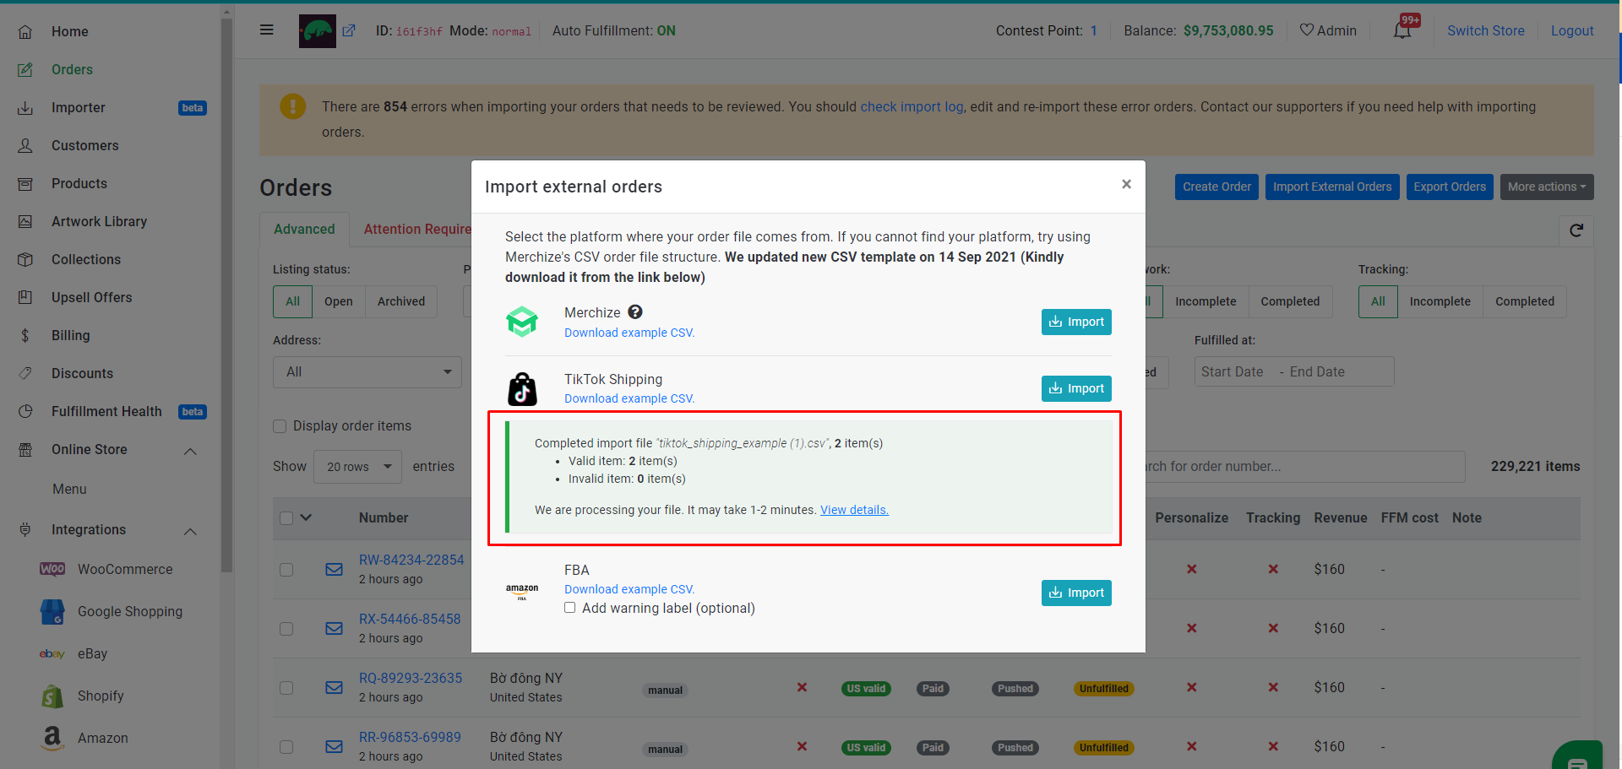Viewport: 1622px width, 769px height.
Task: Download FBA example CSV
Action: point(629,589)
